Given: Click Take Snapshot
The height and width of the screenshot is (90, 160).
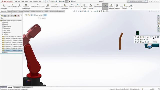Looking at the screenshot, I should [117, 7].
